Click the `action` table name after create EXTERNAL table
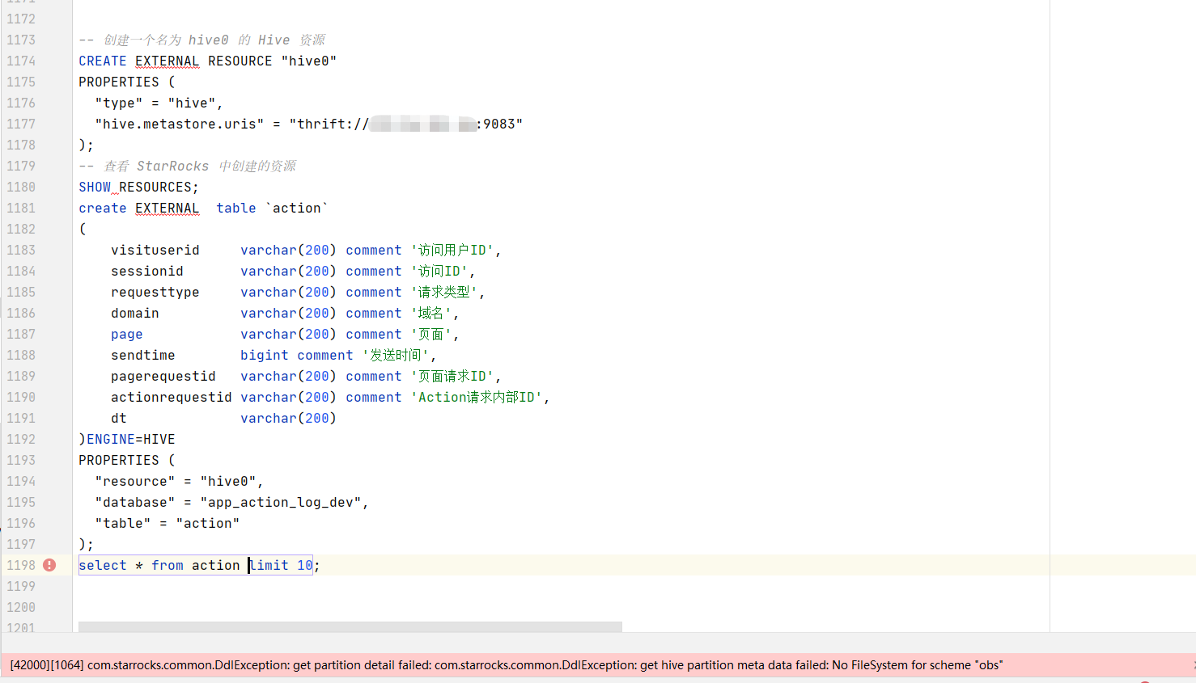The width and height of the screenshot is (1196, 683). 296,208
